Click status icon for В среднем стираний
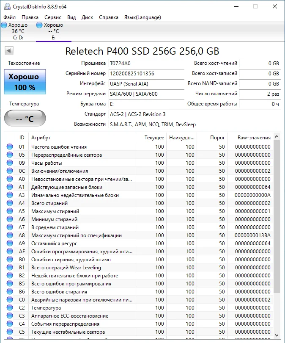Screen dimensions: 285x343 (x=10, y=227)
